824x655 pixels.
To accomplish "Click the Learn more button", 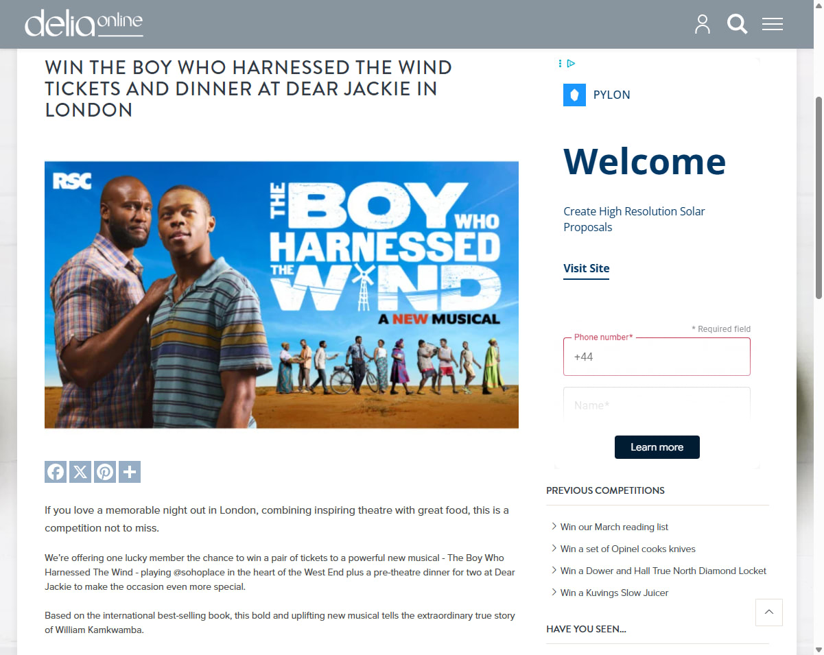I will pos(657,447).
